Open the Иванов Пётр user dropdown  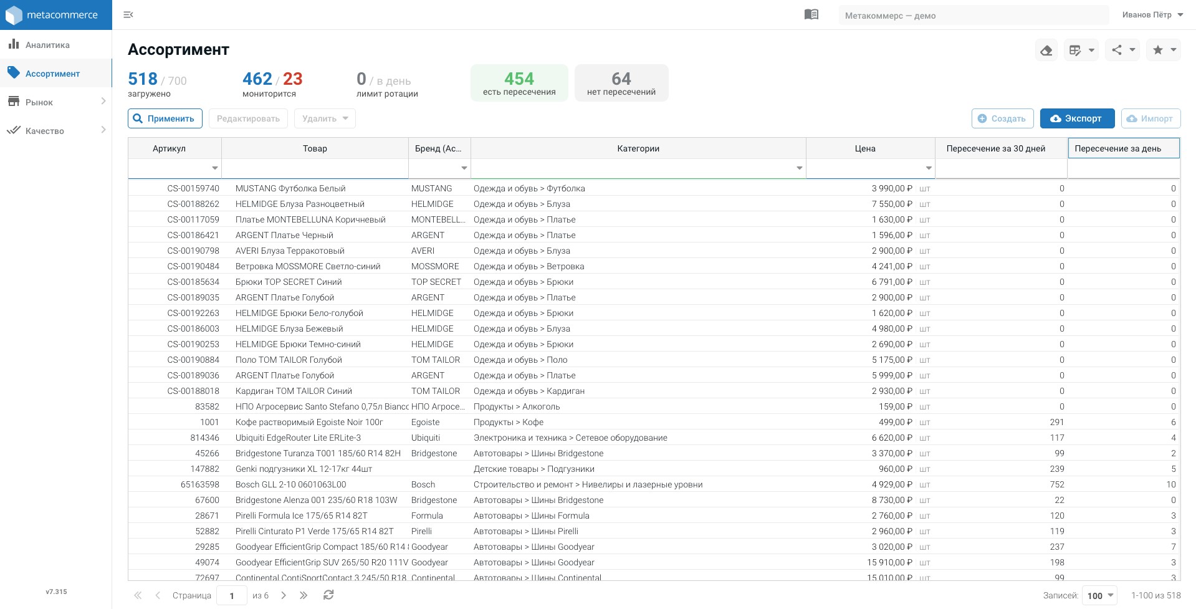pos(1152,15)
